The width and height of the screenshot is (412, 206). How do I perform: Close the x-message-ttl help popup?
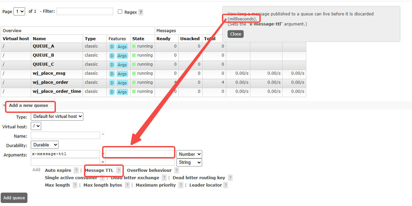click(236, 34)
